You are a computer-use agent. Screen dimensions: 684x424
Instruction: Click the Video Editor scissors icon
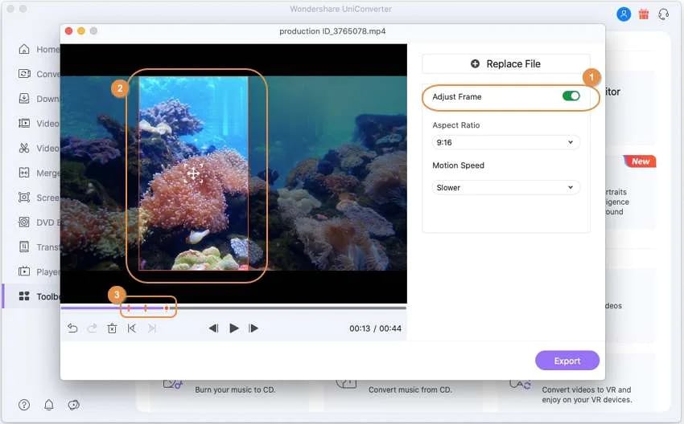pyautogui.click(x=24, y=148)
